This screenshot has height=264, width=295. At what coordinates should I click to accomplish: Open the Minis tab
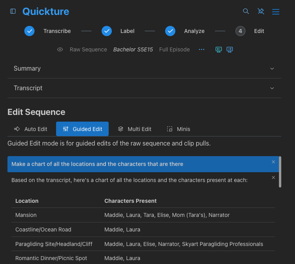[178, 129]
